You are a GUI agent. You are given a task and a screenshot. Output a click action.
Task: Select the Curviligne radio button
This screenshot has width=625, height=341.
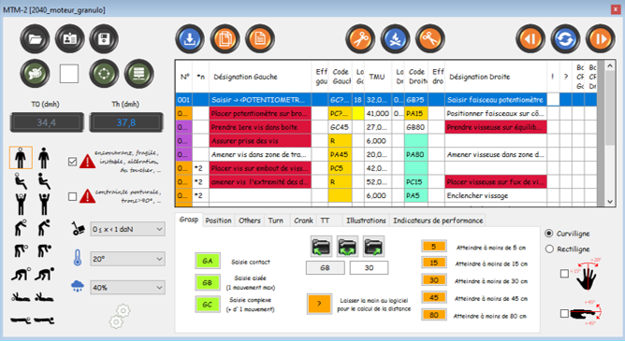(549, 234)
